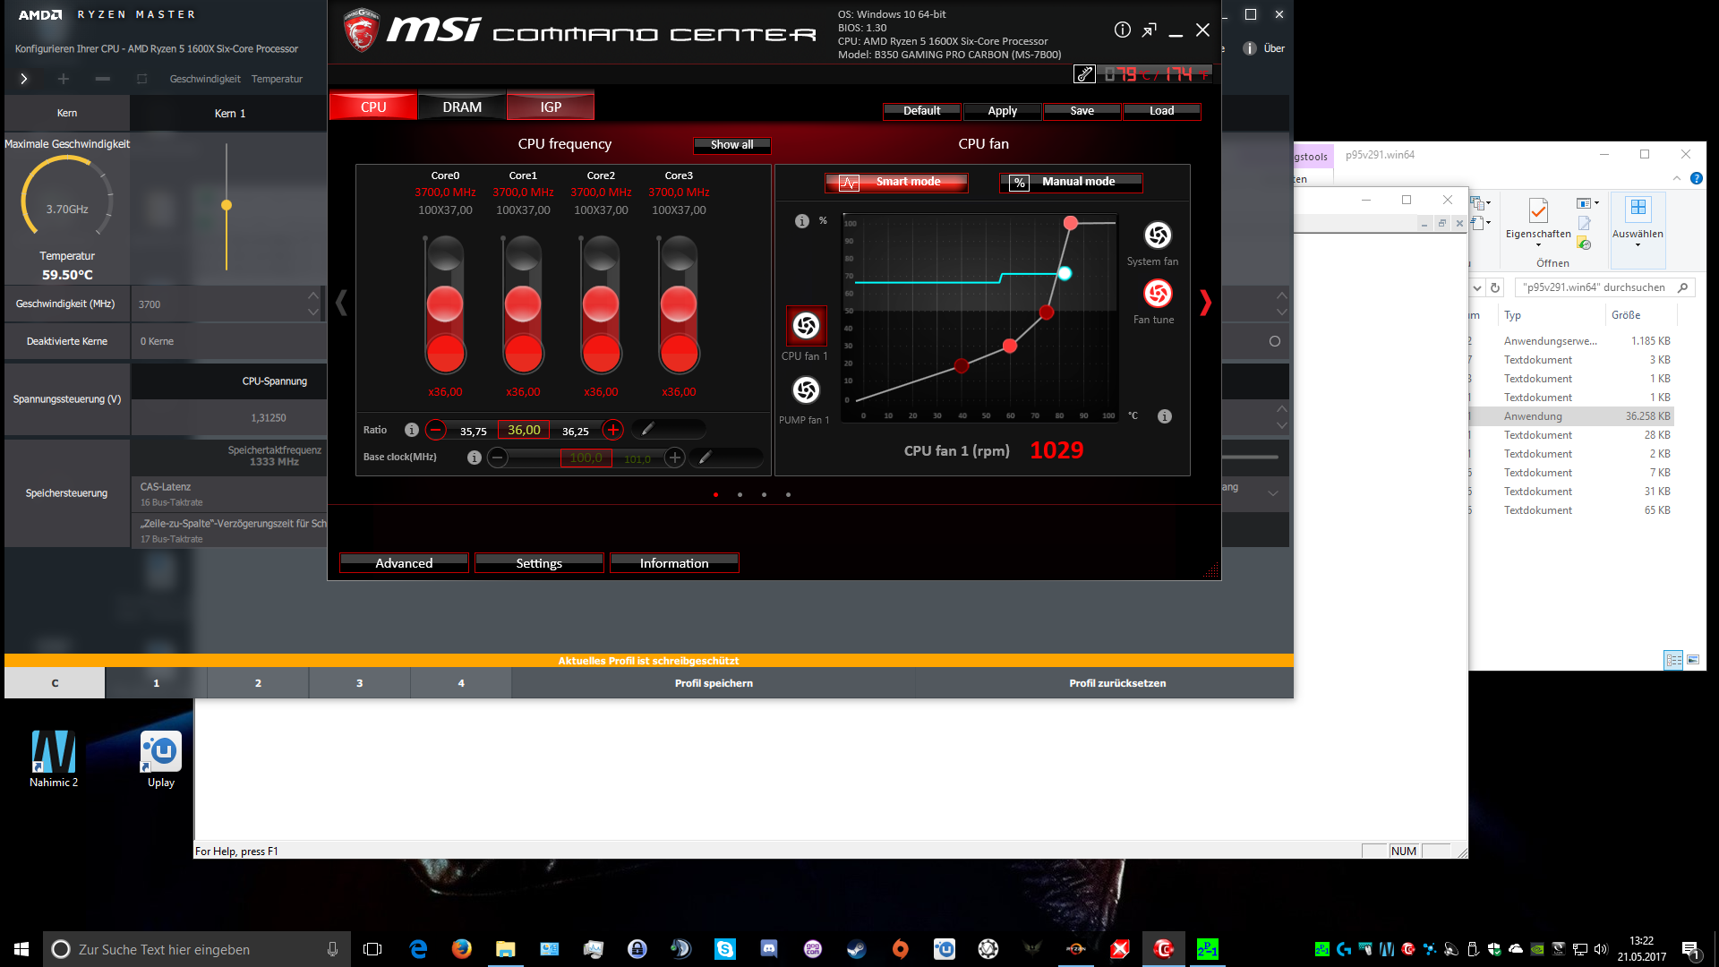The image size is (1719, 967).
Task: Select the CPU tab
Action: point(373,107)
